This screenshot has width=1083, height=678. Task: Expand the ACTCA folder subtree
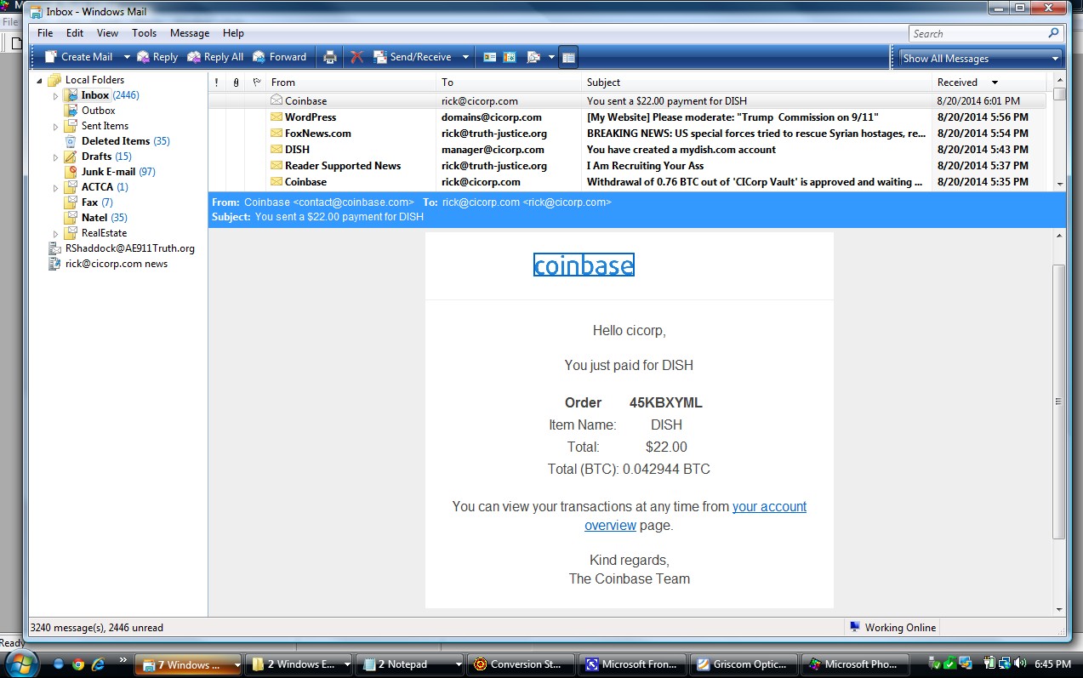pos(56,187)
